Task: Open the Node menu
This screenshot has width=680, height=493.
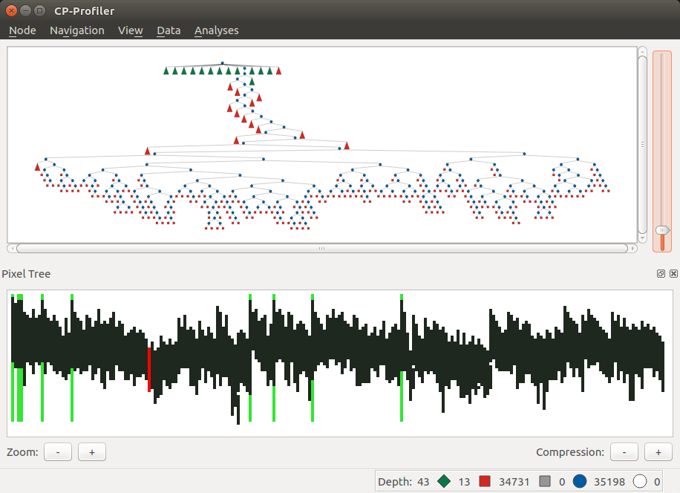Action: point(22,30)
